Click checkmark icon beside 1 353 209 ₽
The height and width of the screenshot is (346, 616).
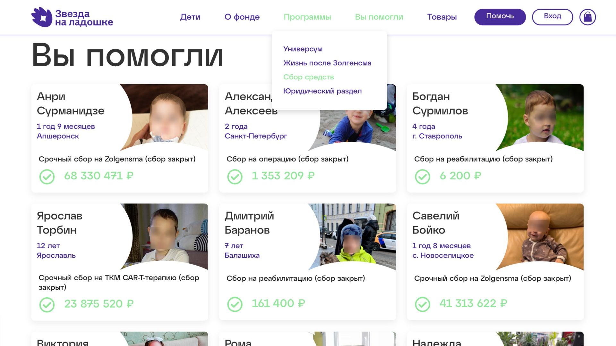[x=235, y=177]
